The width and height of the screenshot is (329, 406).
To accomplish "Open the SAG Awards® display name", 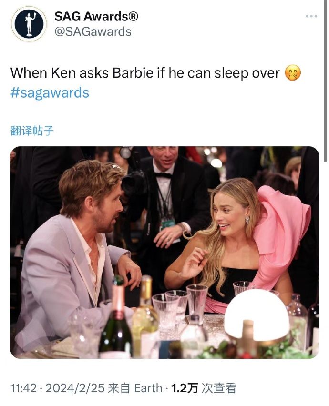I will 96,17.
